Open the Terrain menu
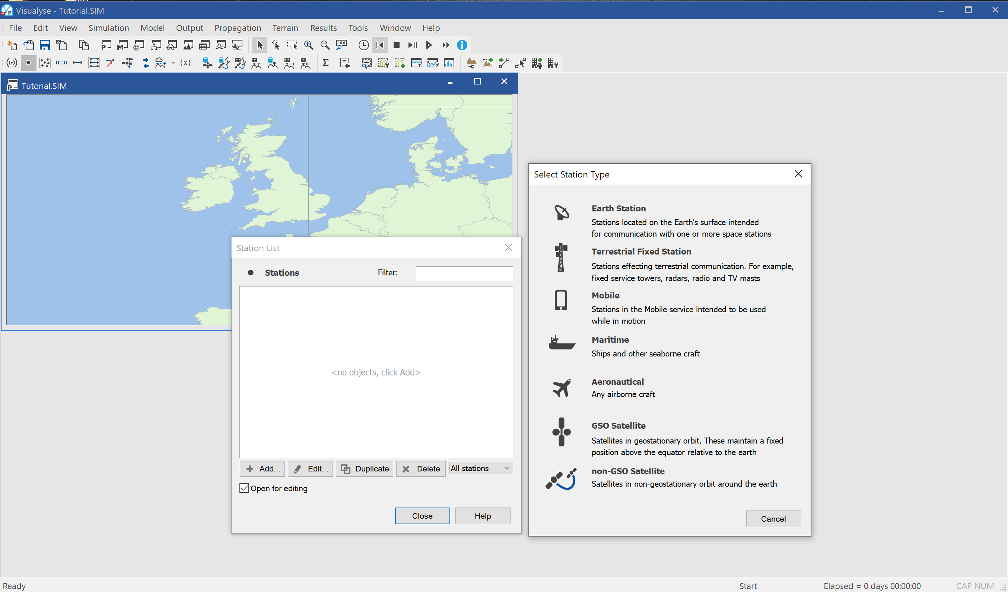Screen dimensions: 1008x592 coord(285,28)
